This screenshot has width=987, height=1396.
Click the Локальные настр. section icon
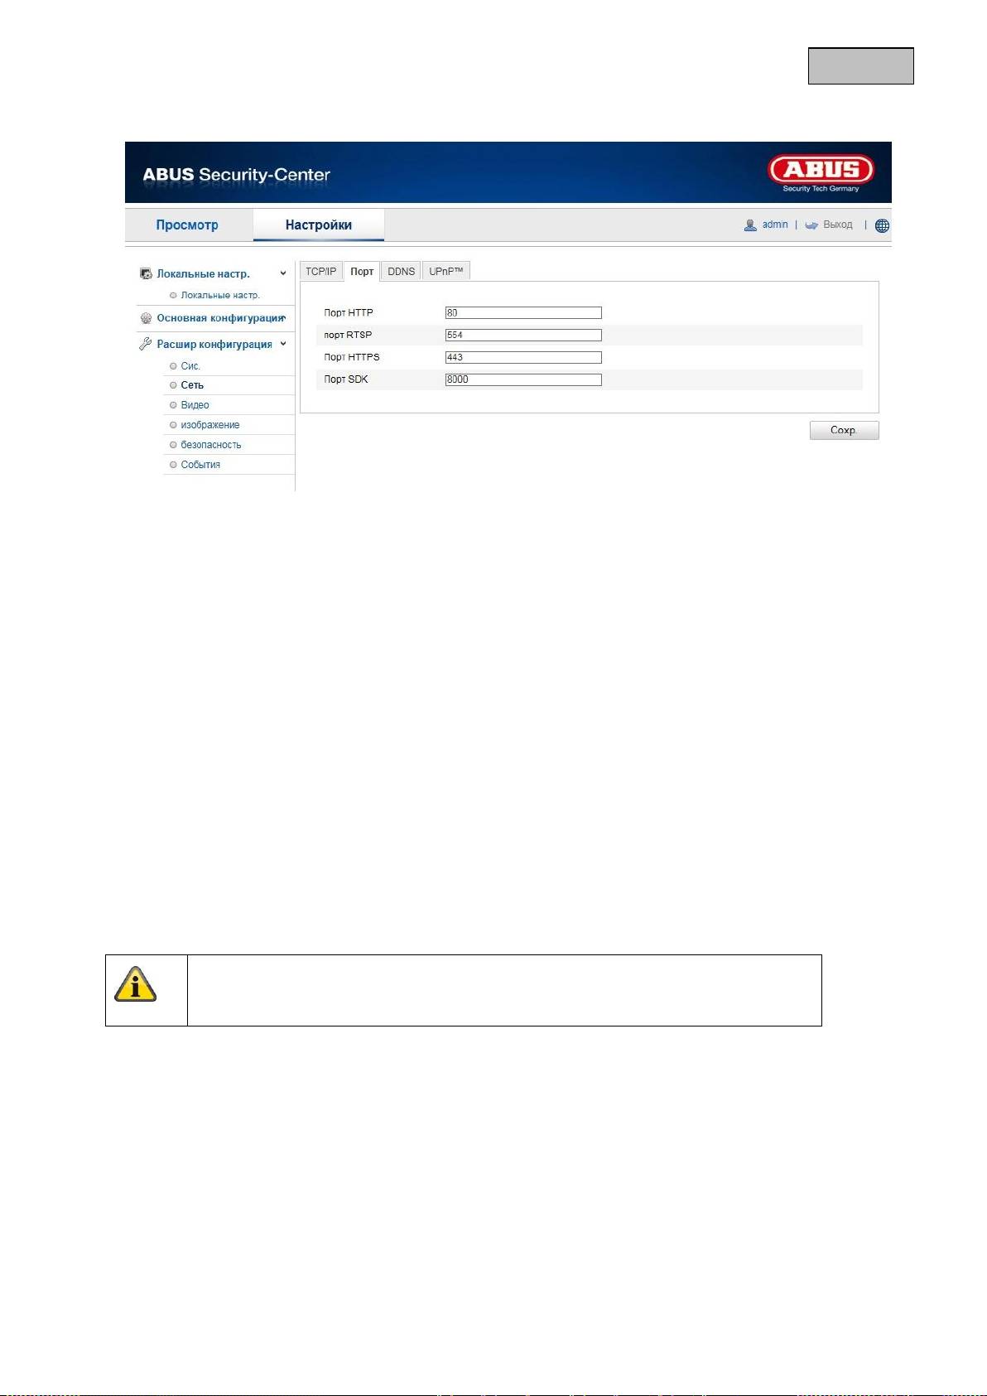(147, 273)
